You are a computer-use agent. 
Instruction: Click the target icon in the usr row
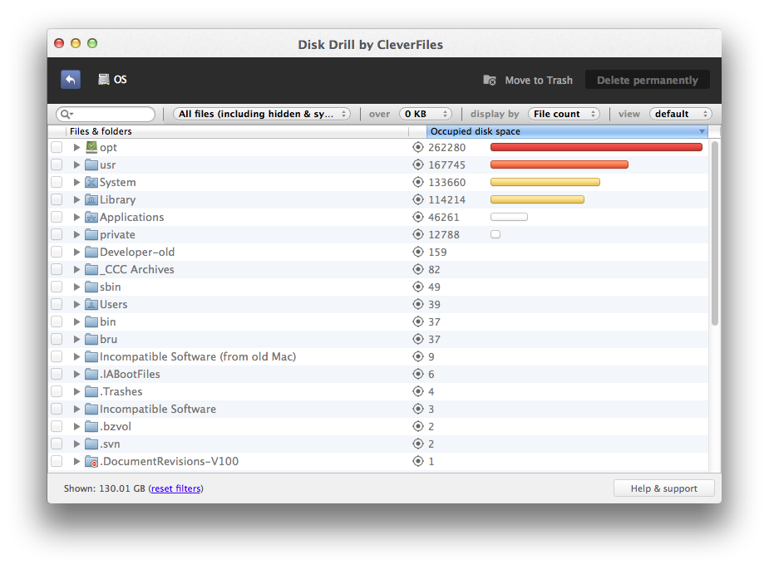(418, 164)
